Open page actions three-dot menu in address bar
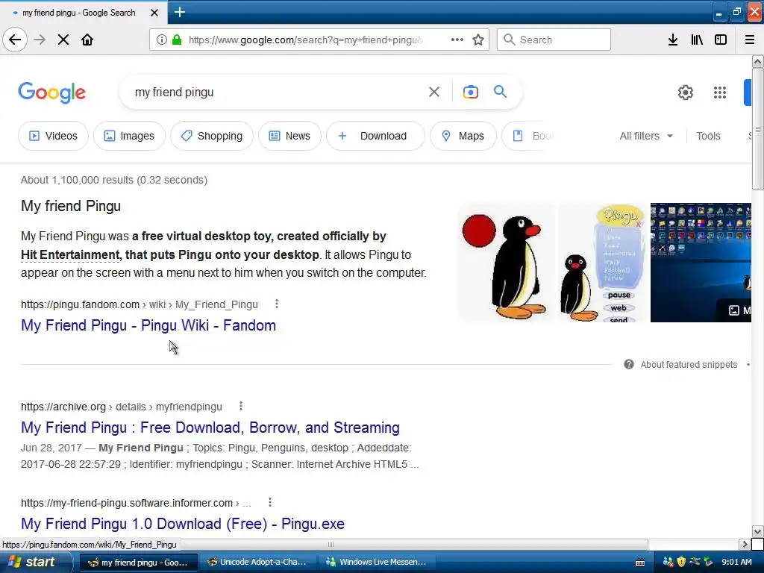 pyautogui.click(x=457, y=40)
